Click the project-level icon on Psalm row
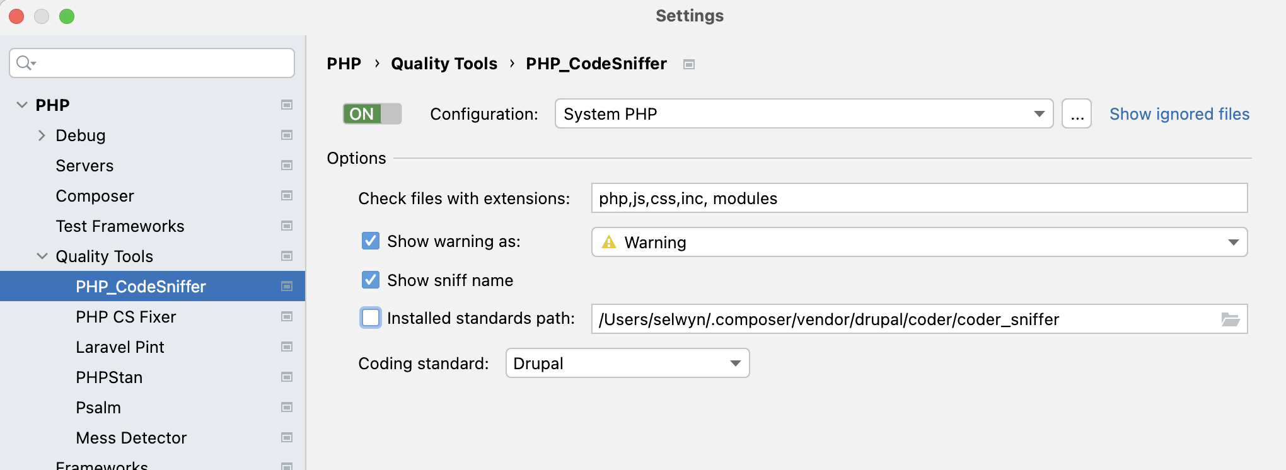This screenshot has width=1286, height=470. click(287, 407)
